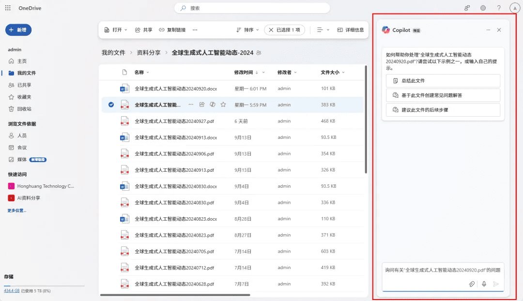Click the attach paperclip icon in Copilot

(472, 284)
